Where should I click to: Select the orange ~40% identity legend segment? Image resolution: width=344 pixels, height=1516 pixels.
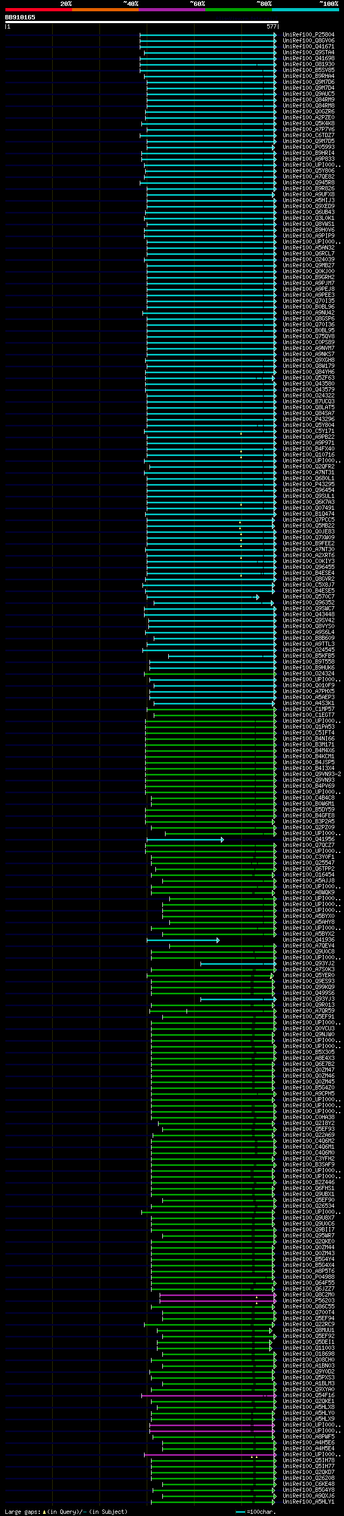[105, 10]
